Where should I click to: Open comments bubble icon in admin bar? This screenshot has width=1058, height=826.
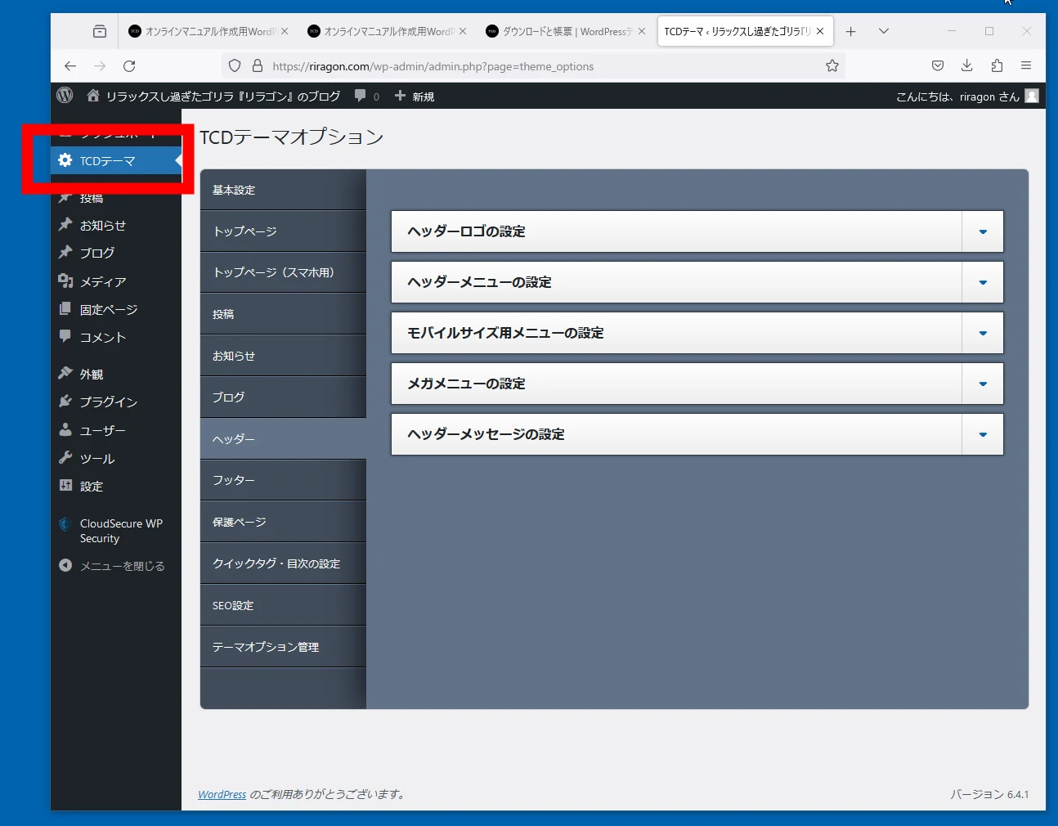tap(361, 96)
